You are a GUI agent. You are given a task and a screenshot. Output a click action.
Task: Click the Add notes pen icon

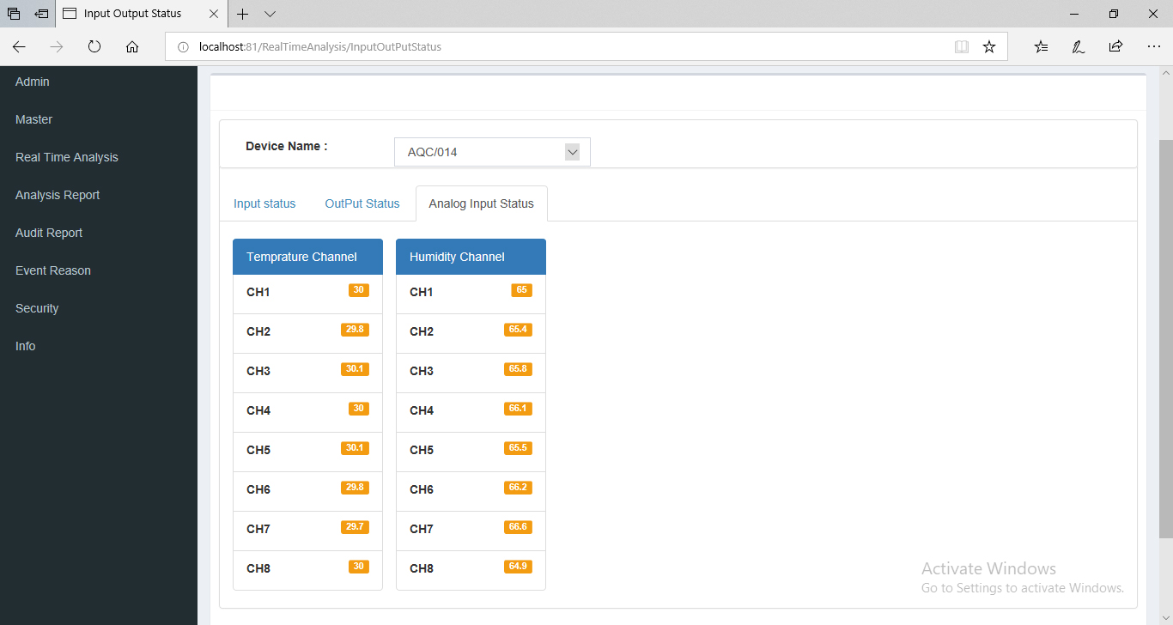tap(1078, 47)
